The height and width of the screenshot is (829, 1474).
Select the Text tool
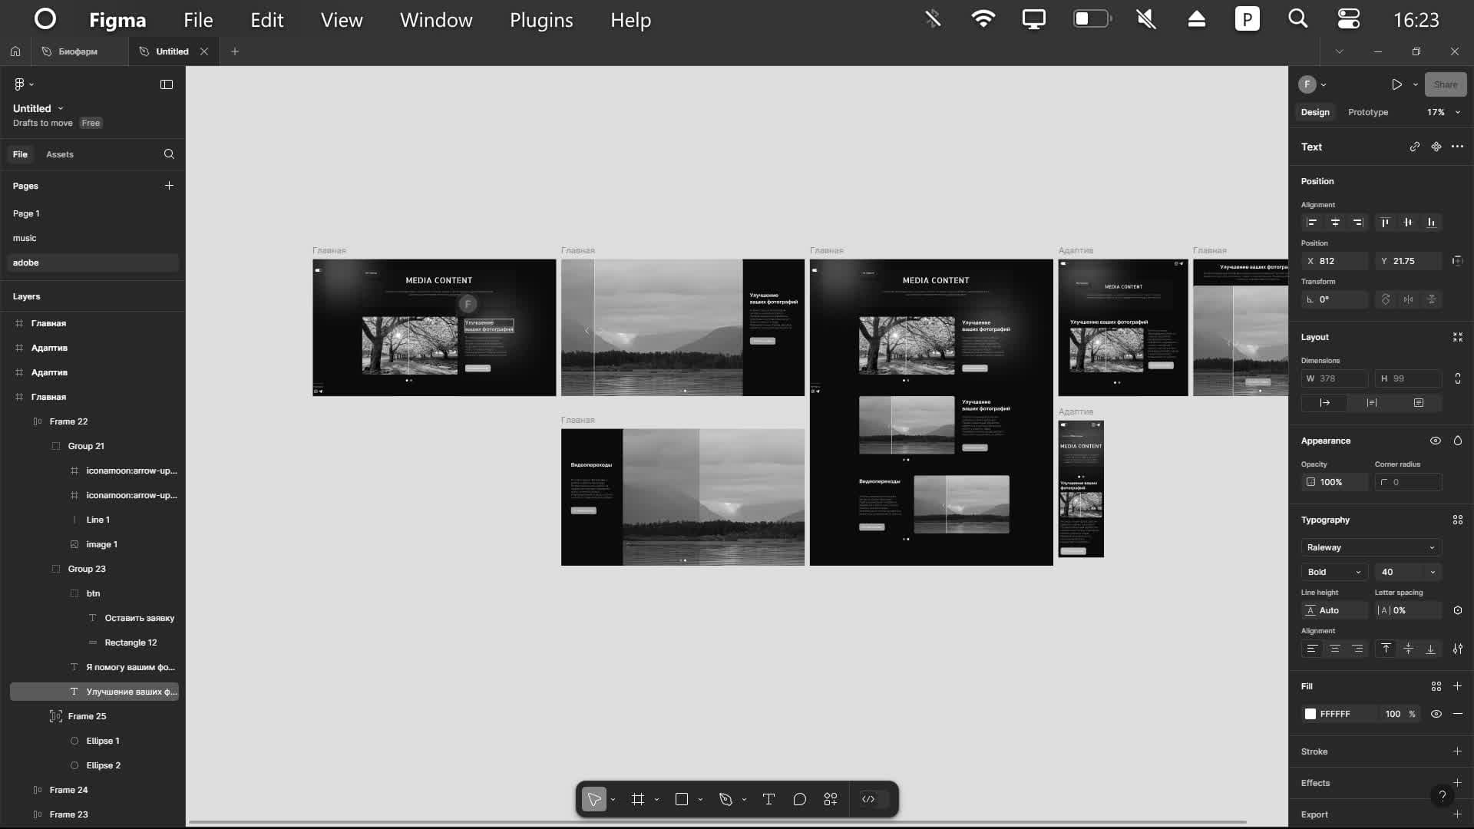click(x=768, y=799)
